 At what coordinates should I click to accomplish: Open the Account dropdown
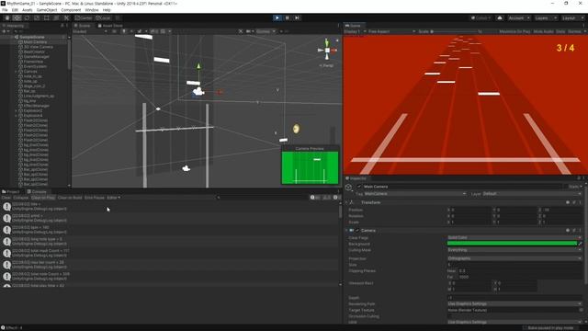pos(518,17)
